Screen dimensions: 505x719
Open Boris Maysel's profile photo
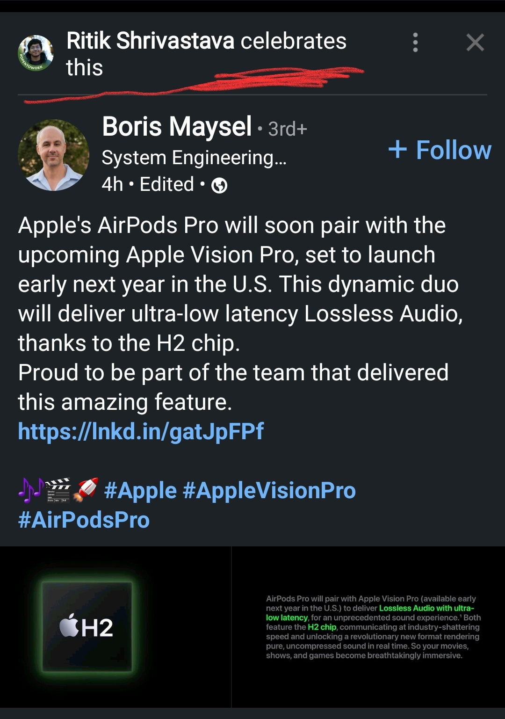(x=53, y=155)
